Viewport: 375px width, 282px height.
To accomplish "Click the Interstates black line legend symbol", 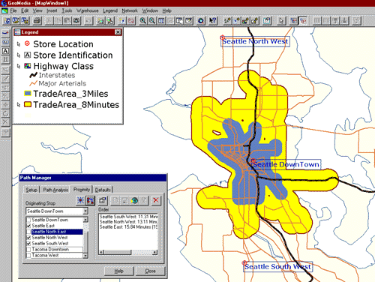I will click(x=33, y=75).
